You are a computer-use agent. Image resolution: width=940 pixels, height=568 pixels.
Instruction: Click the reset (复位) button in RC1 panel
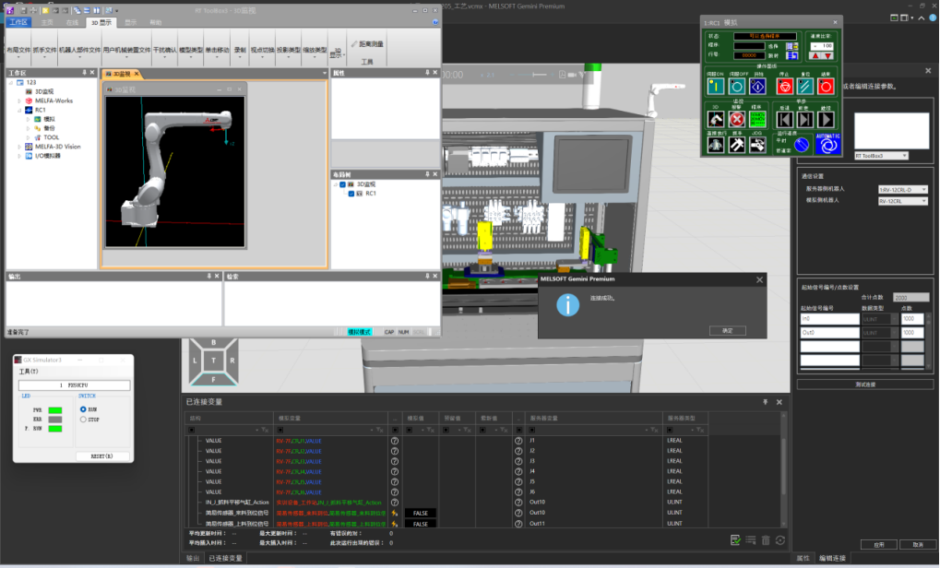805,87
